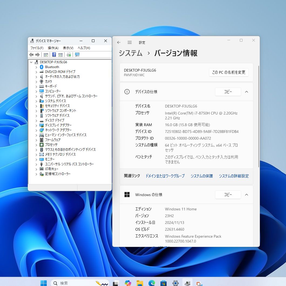Open the ヘルプ(H) menu
Viewport: 286px width, 286px height.
[84, 48]
